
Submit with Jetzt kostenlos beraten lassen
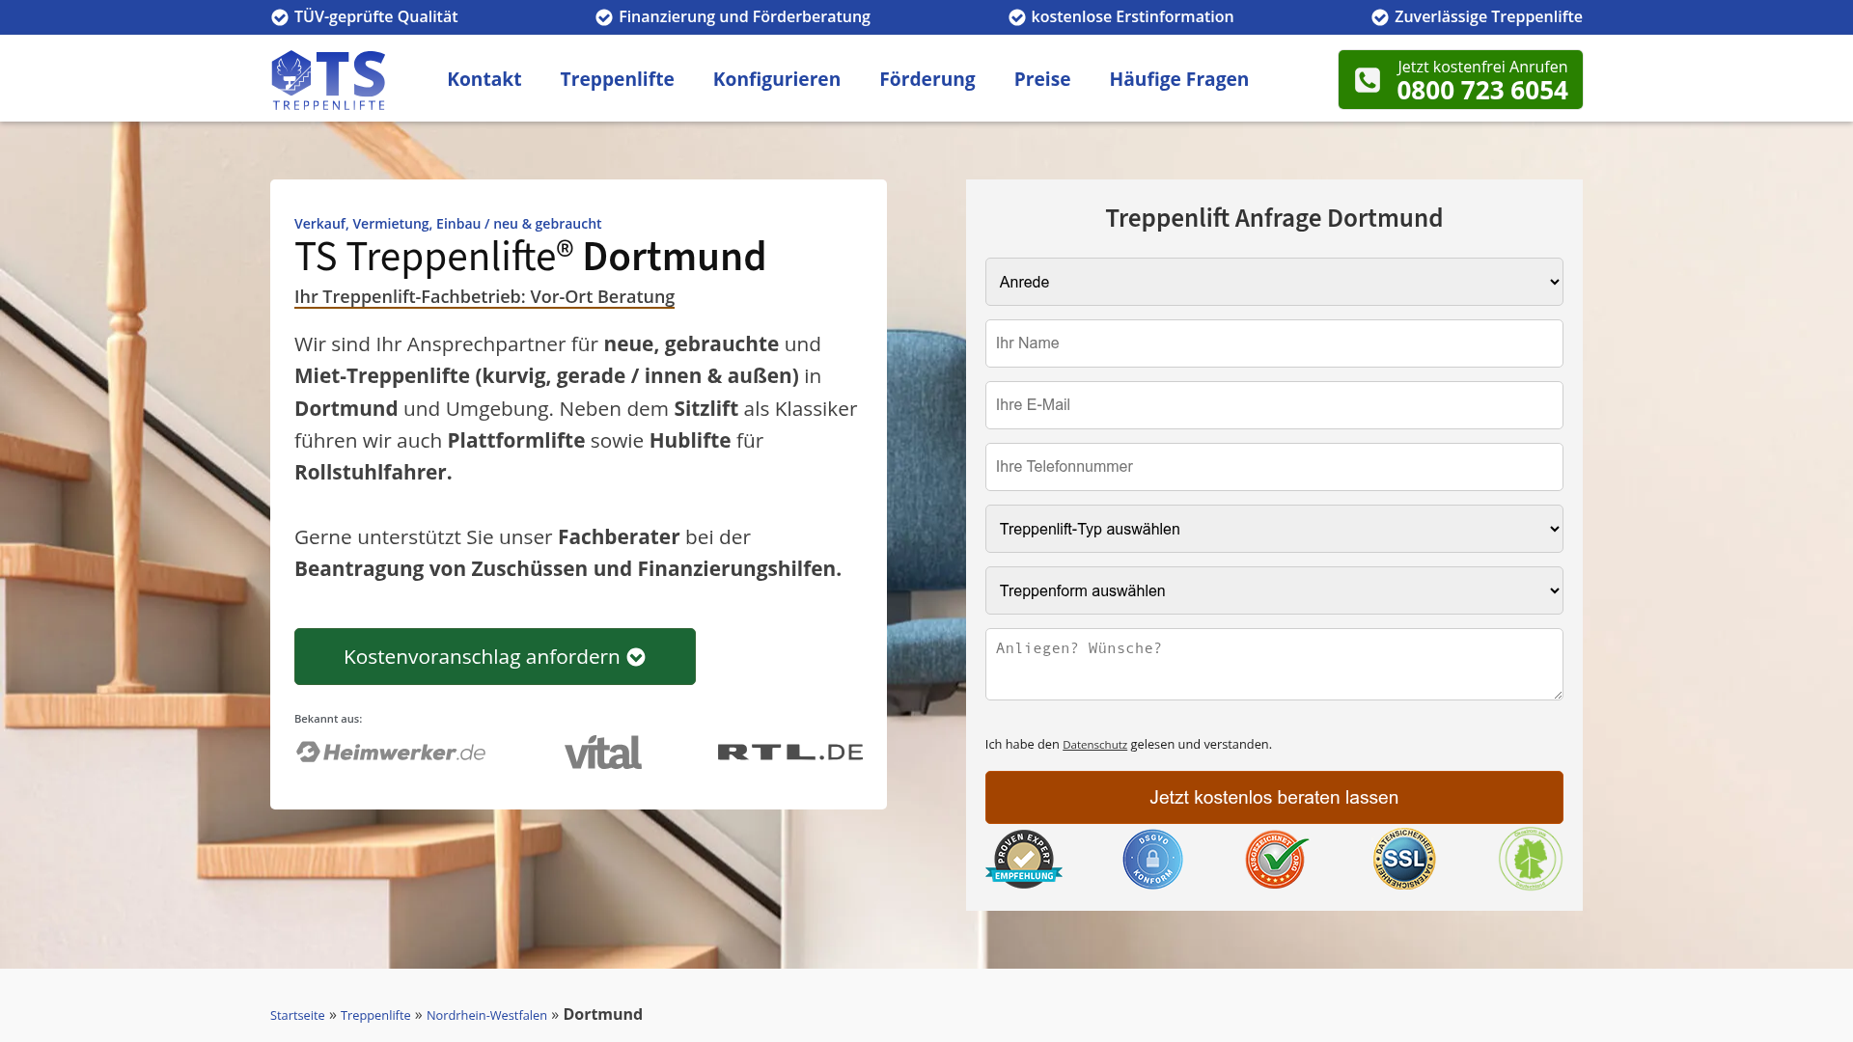[1274, 797]
